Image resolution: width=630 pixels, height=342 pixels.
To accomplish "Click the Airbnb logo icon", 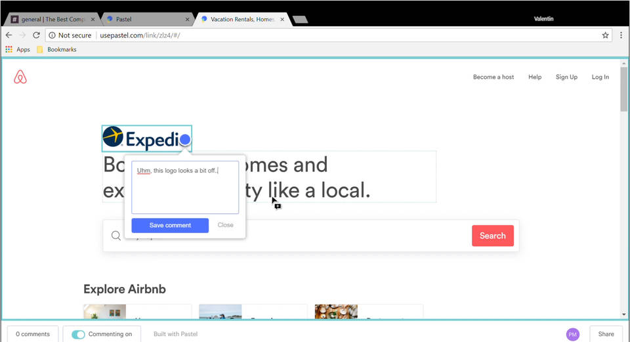I will (20, 77).
